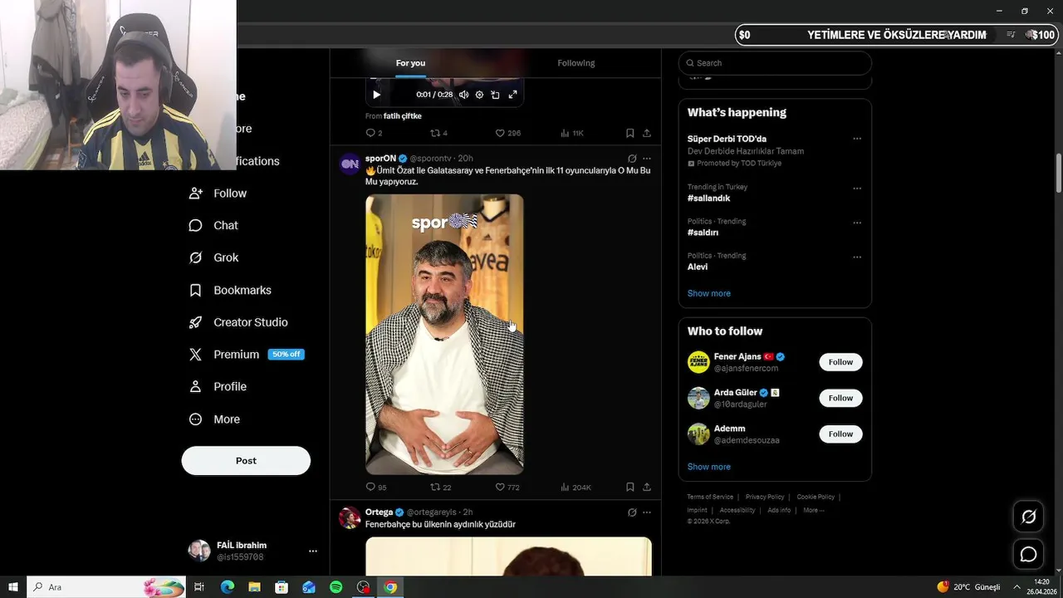Switch to the Following tab
1063x598 pixels.
[x=576, y=63]
